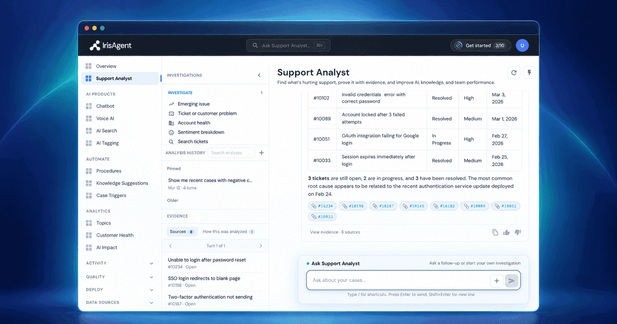
Task: Click the search magnifier icon in top bar
Action: [x=255, y=45]
